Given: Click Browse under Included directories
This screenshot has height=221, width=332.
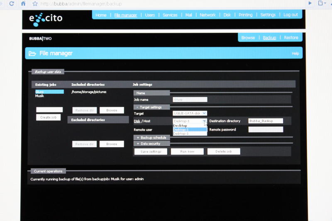Looking at the screenshot, I should [x=112, y=110].
